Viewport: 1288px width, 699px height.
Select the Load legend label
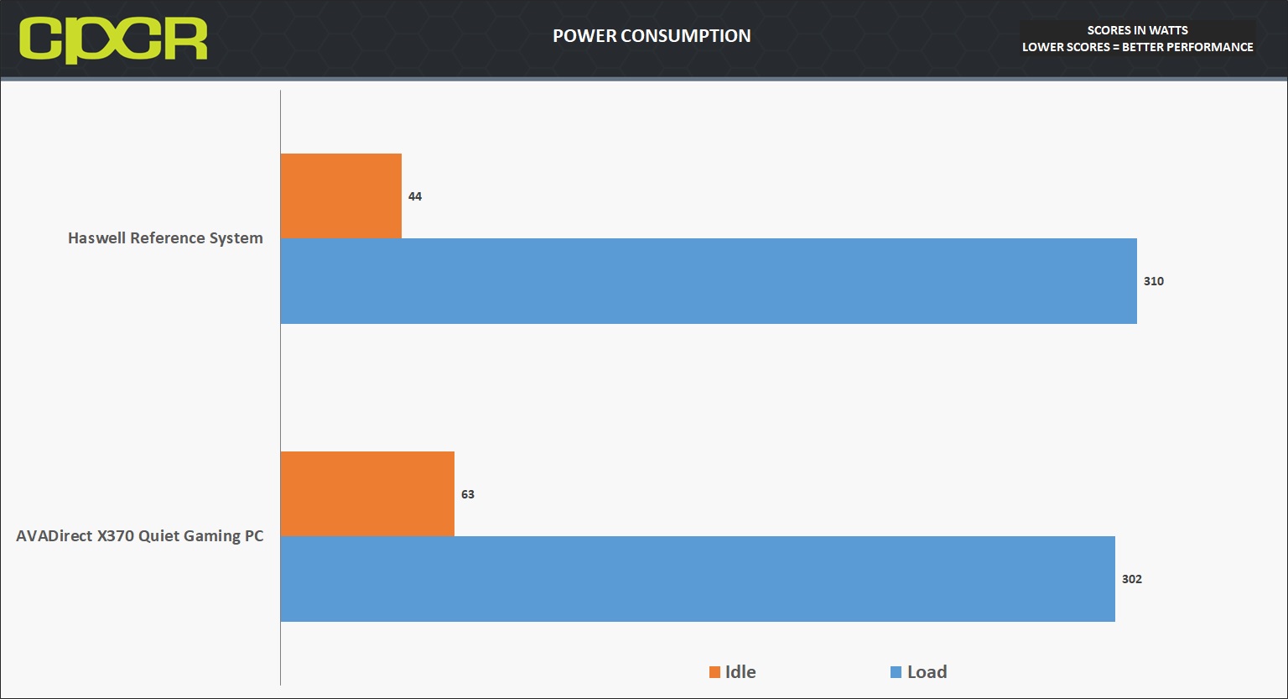click(x=927, y=672)
